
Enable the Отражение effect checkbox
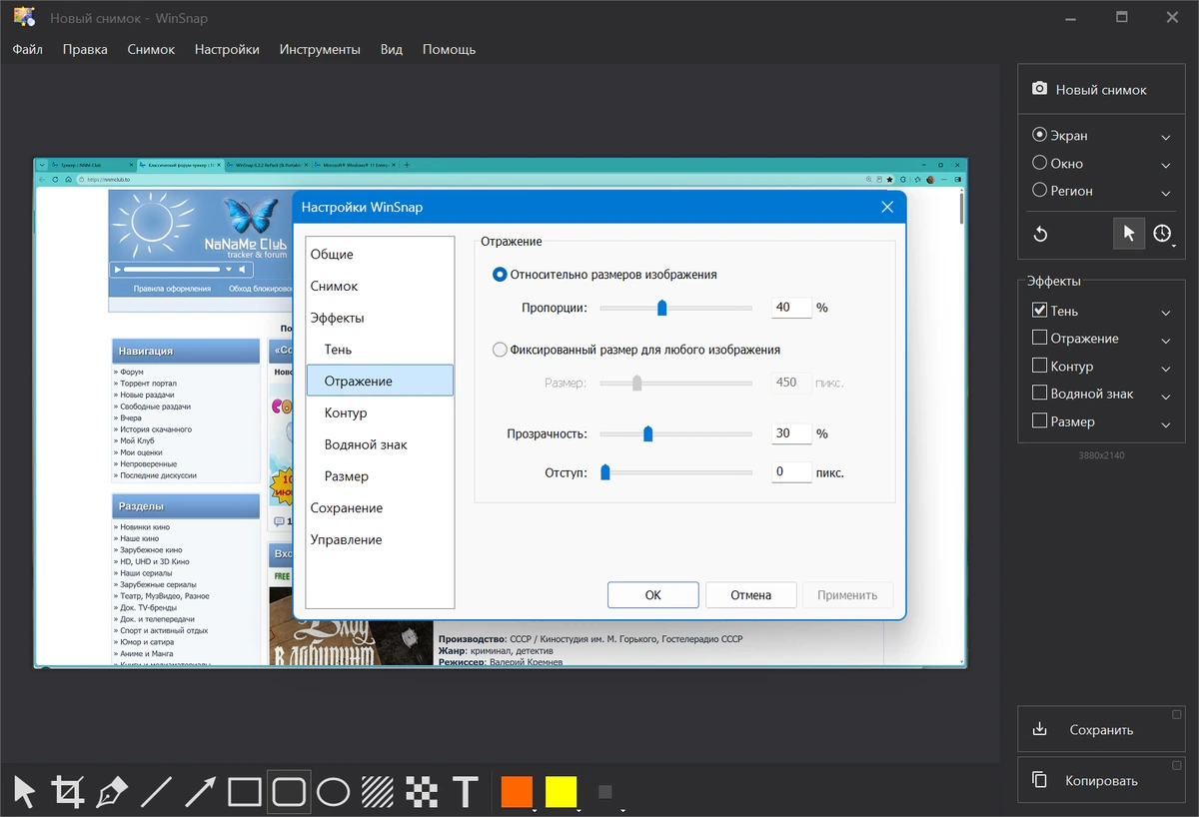click(x=1039, y=338)
